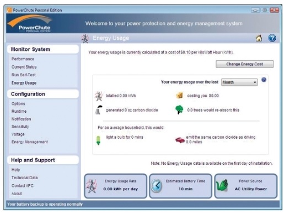The width and height of the screenshot is (284, 214).
Task: Select Energy Usage in sidebar
Action: [x=24, y=83]
